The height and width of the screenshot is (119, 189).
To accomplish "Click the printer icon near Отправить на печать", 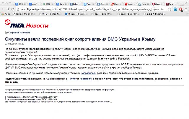I will coord(6,33).
